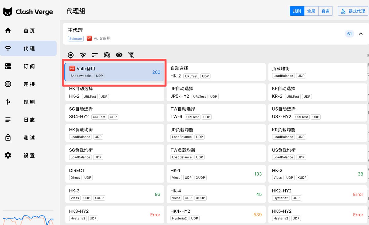
Task: Select US负载均衡 proxy card
Action: [318, 153]
